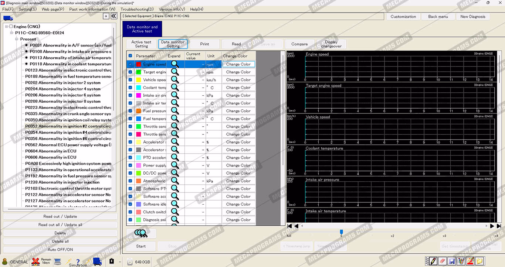Open the yellow folder icon
The height and width of the screenshot is (267, 505).
[x=479, y=261]
